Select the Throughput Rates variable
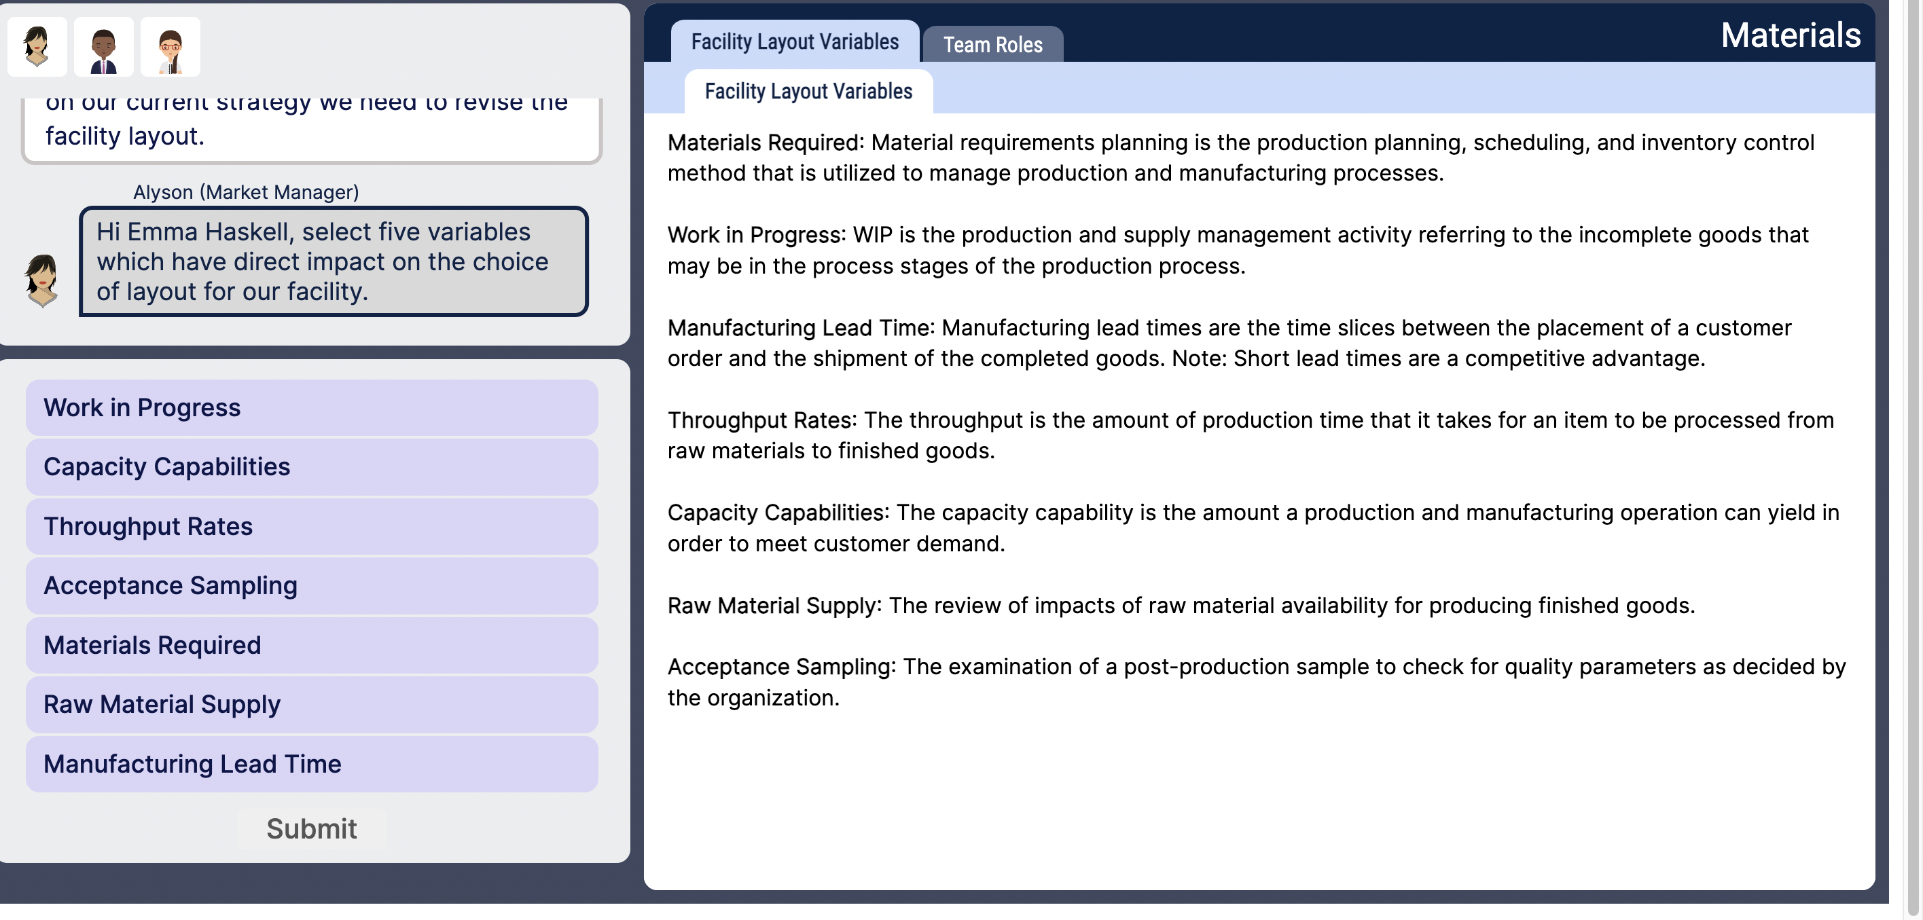 [x=310, y=526]
